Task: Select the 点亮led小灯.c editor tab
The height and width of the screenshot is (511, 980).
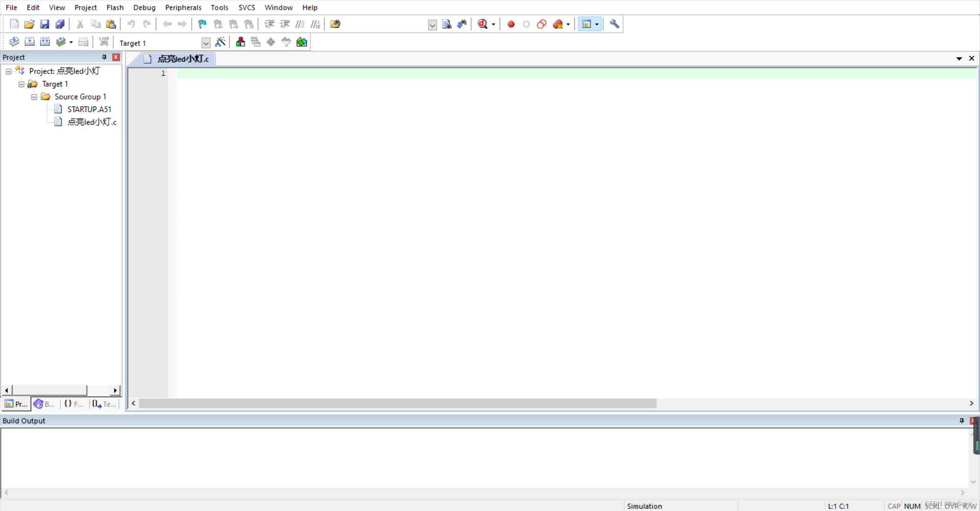Action: click(x=177, y=59)
